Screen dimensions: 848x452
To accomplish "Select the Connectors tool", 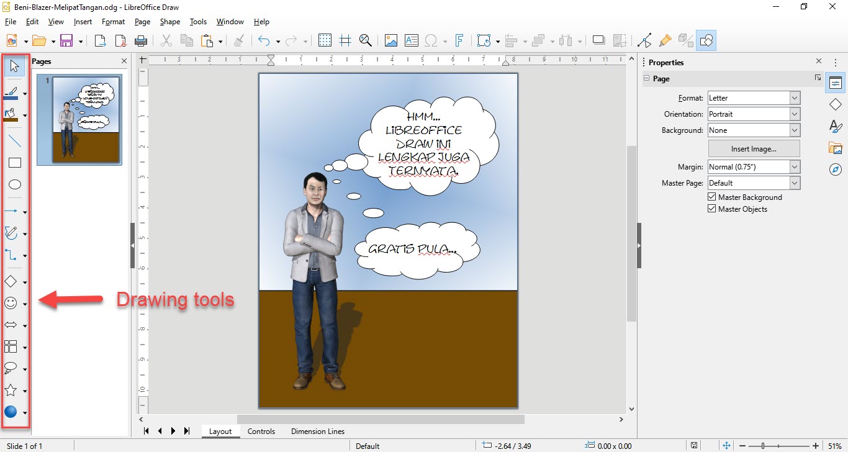I will pyautogui.click(x=11, y=255).
